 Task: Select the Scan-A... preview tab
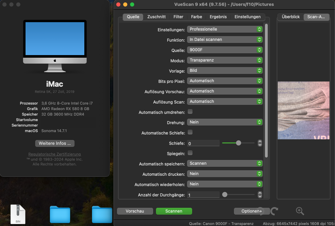click(x=316, y=17)
